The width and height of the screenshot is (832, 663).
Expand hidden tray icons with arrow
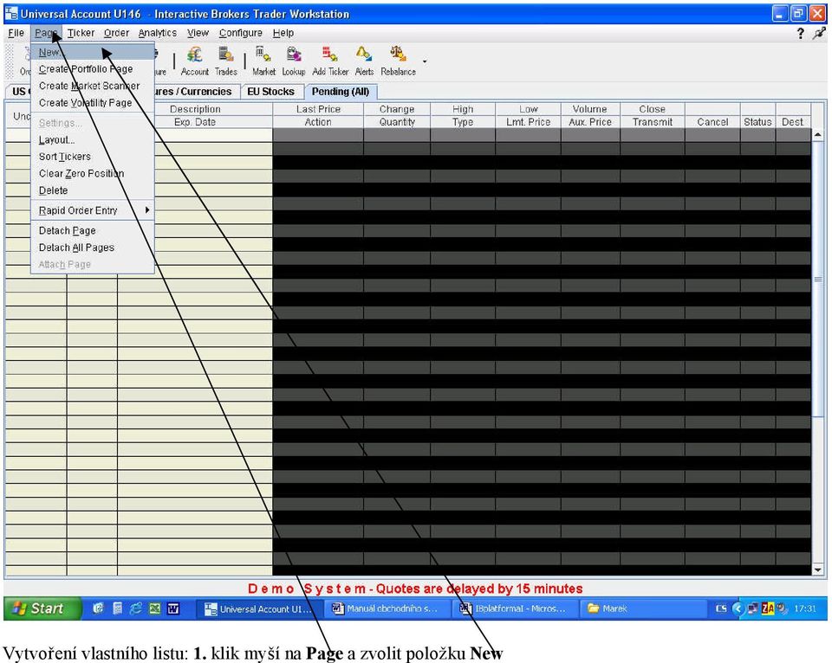(x=737, y=608)
